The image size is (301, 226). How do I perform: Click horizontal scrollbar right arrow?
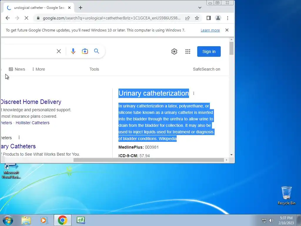[x=227, y=160]
